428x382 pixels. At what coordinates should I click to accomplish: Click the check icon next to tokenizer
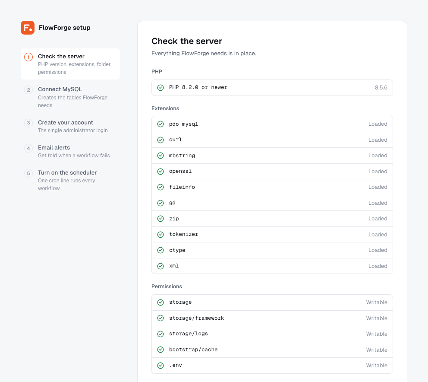pyautogui.click(x=160, y=235)
